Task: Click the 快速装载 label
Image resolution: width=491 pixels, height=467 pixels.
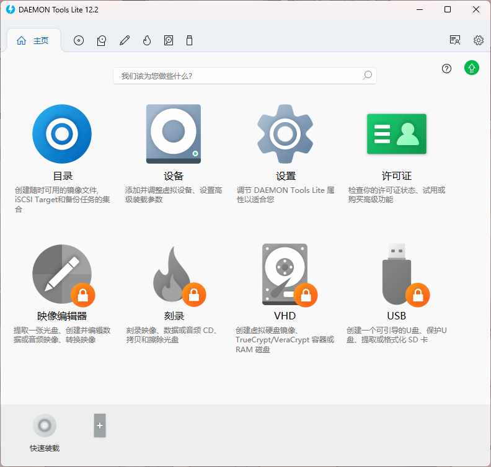Action: pyautogui.click(x=45, y=448)
